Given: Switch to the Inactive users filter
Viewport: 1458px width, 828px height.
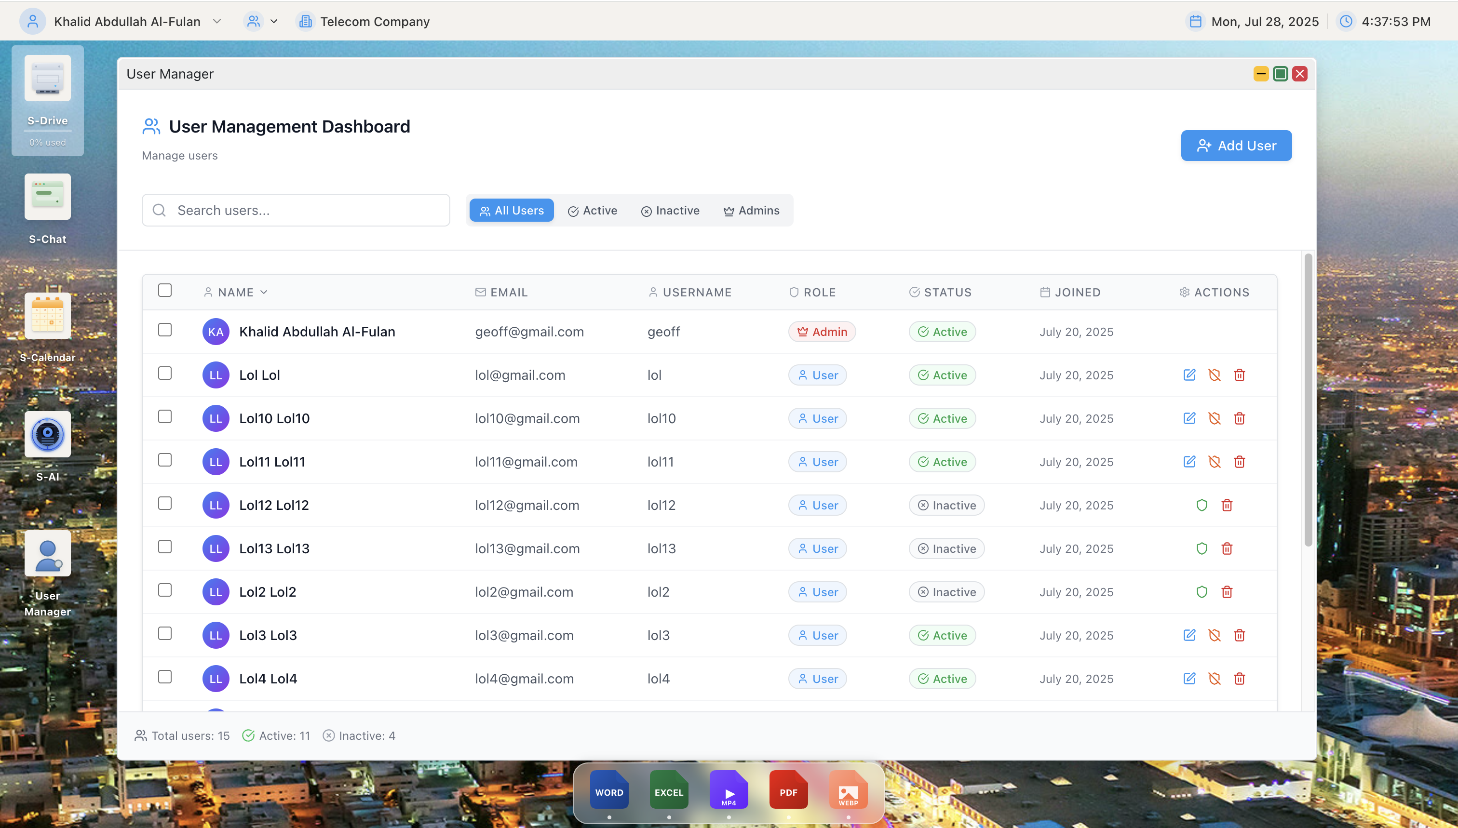Looking at the screenshot, I should pos(670,210).
